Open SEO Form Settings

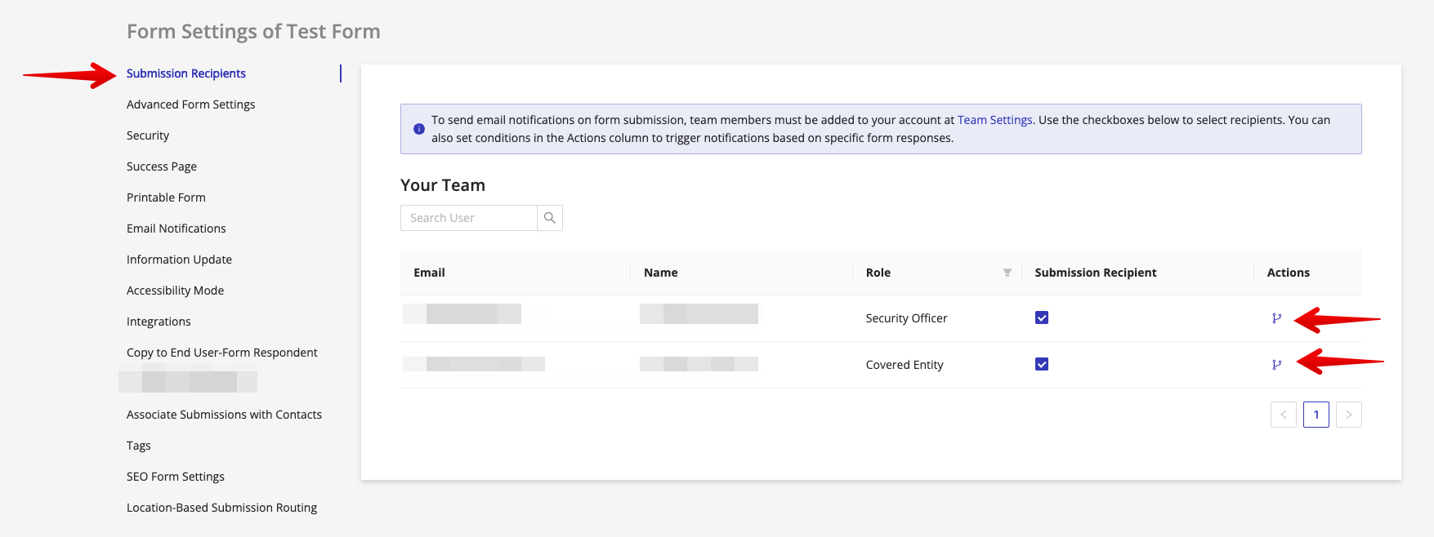point(176,477)
